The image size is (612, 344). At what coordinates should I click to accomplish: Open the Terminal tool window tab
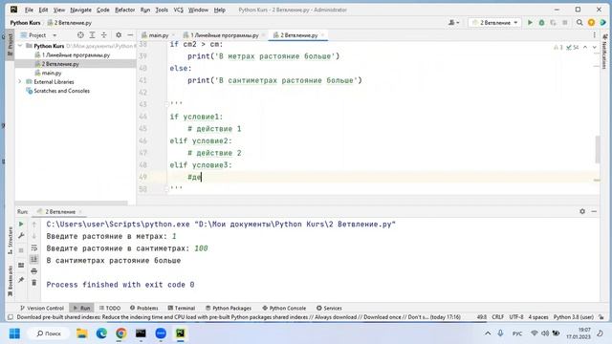point(182,308)
